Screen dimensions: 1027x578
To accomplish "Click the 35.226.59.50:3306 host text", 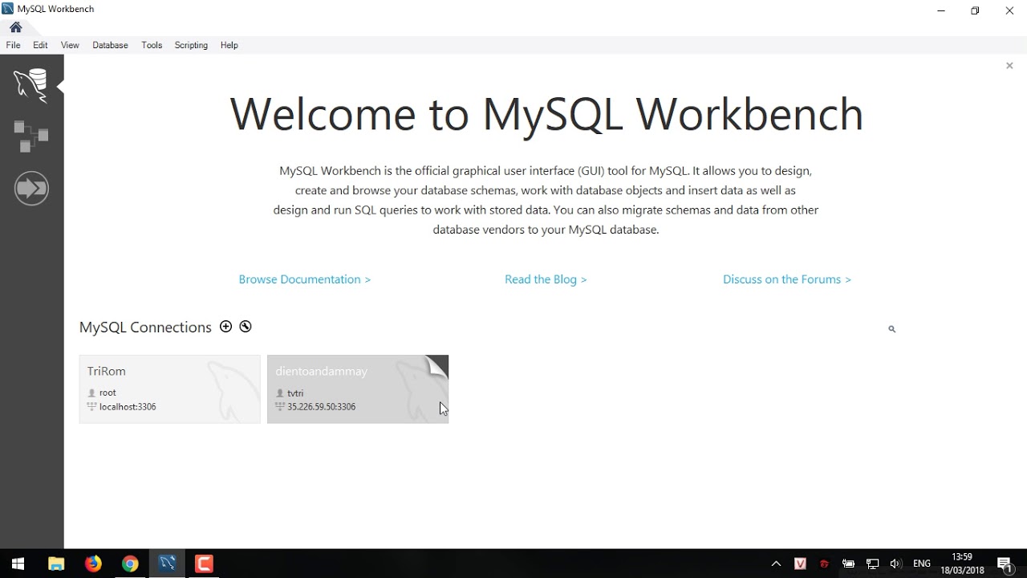I will point(321,407).
